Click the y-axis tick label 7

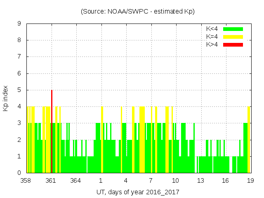(x=19, y=57)
